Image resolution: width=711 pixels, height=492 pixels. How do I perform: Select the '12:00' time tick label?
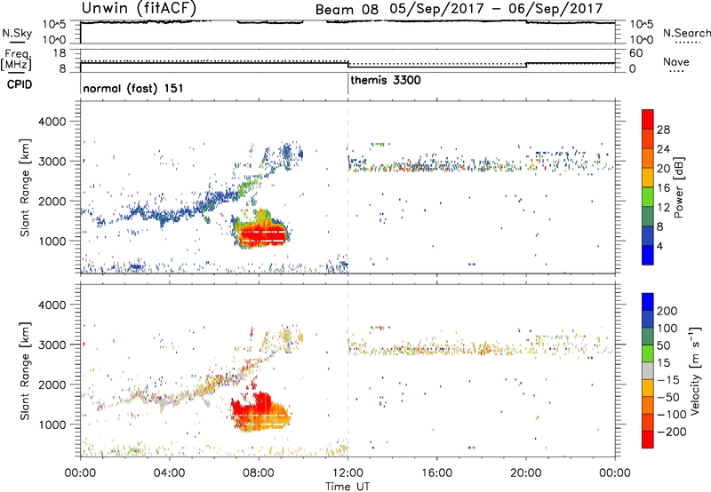[348, 473]
